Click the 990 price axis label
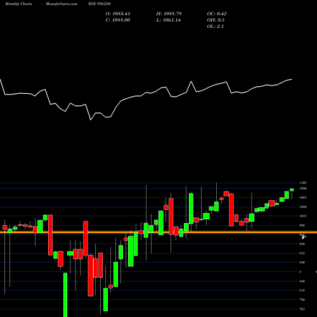Image resolution: width=317 pixels, height=317 pixels. (302, 225)
